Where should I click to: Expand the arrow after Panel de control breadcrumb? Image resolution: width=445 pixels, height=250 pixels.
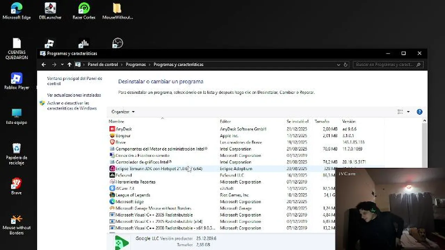point(122,65)
